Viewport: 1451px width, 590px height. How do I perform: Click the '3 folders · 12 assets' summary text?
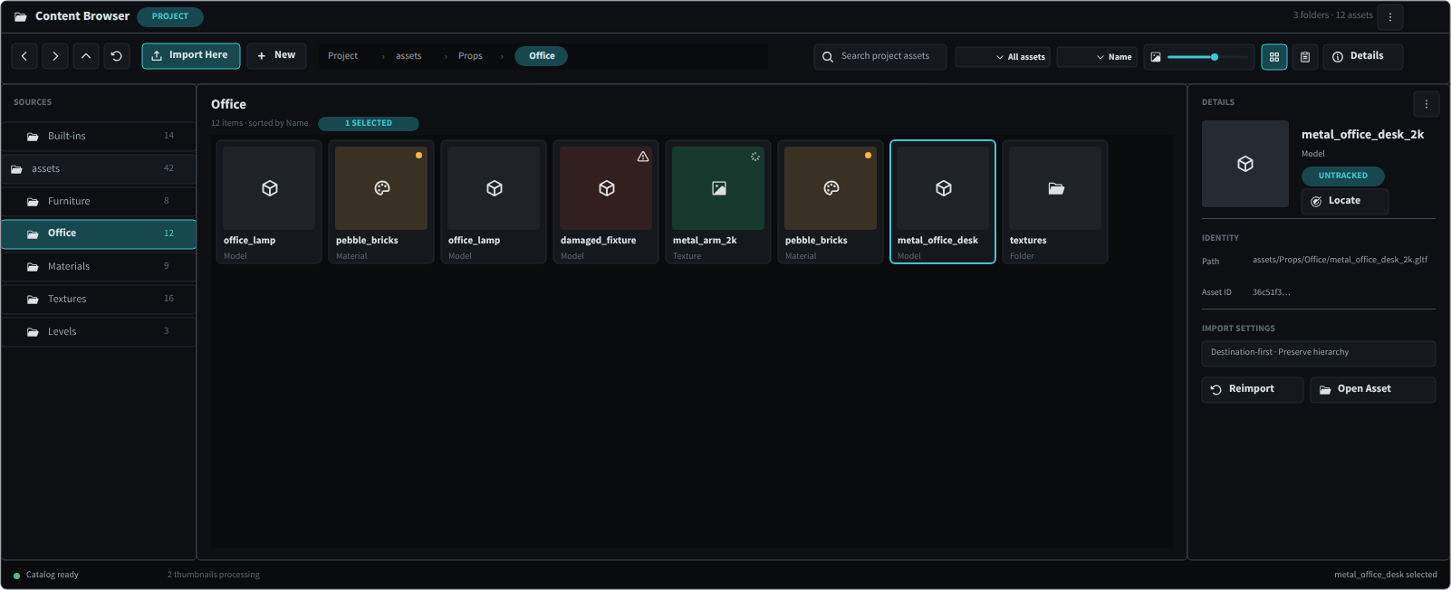coord(1332,15)
